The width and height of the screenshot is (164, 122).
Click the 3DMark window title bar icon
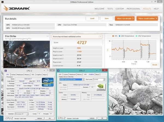click(x=2, y=2)
